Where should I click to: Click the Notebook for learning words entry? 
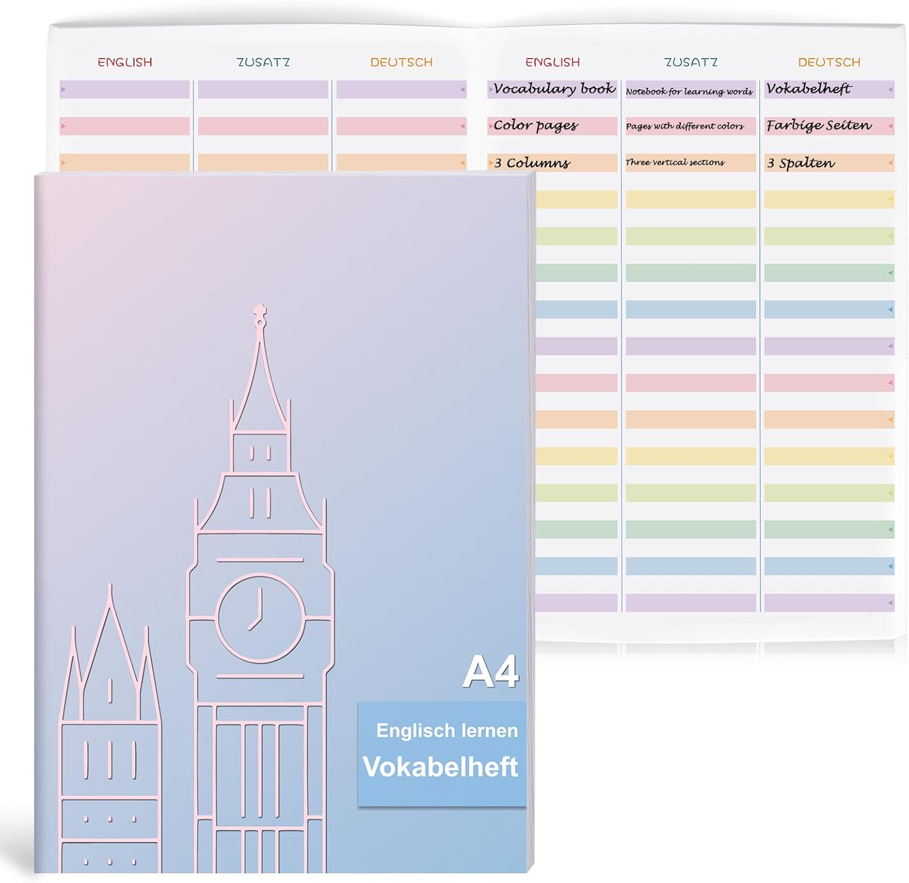point(689,91)
